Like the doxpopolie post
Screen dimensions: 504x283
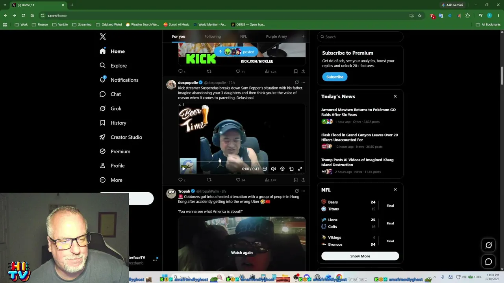coord(240,180)
